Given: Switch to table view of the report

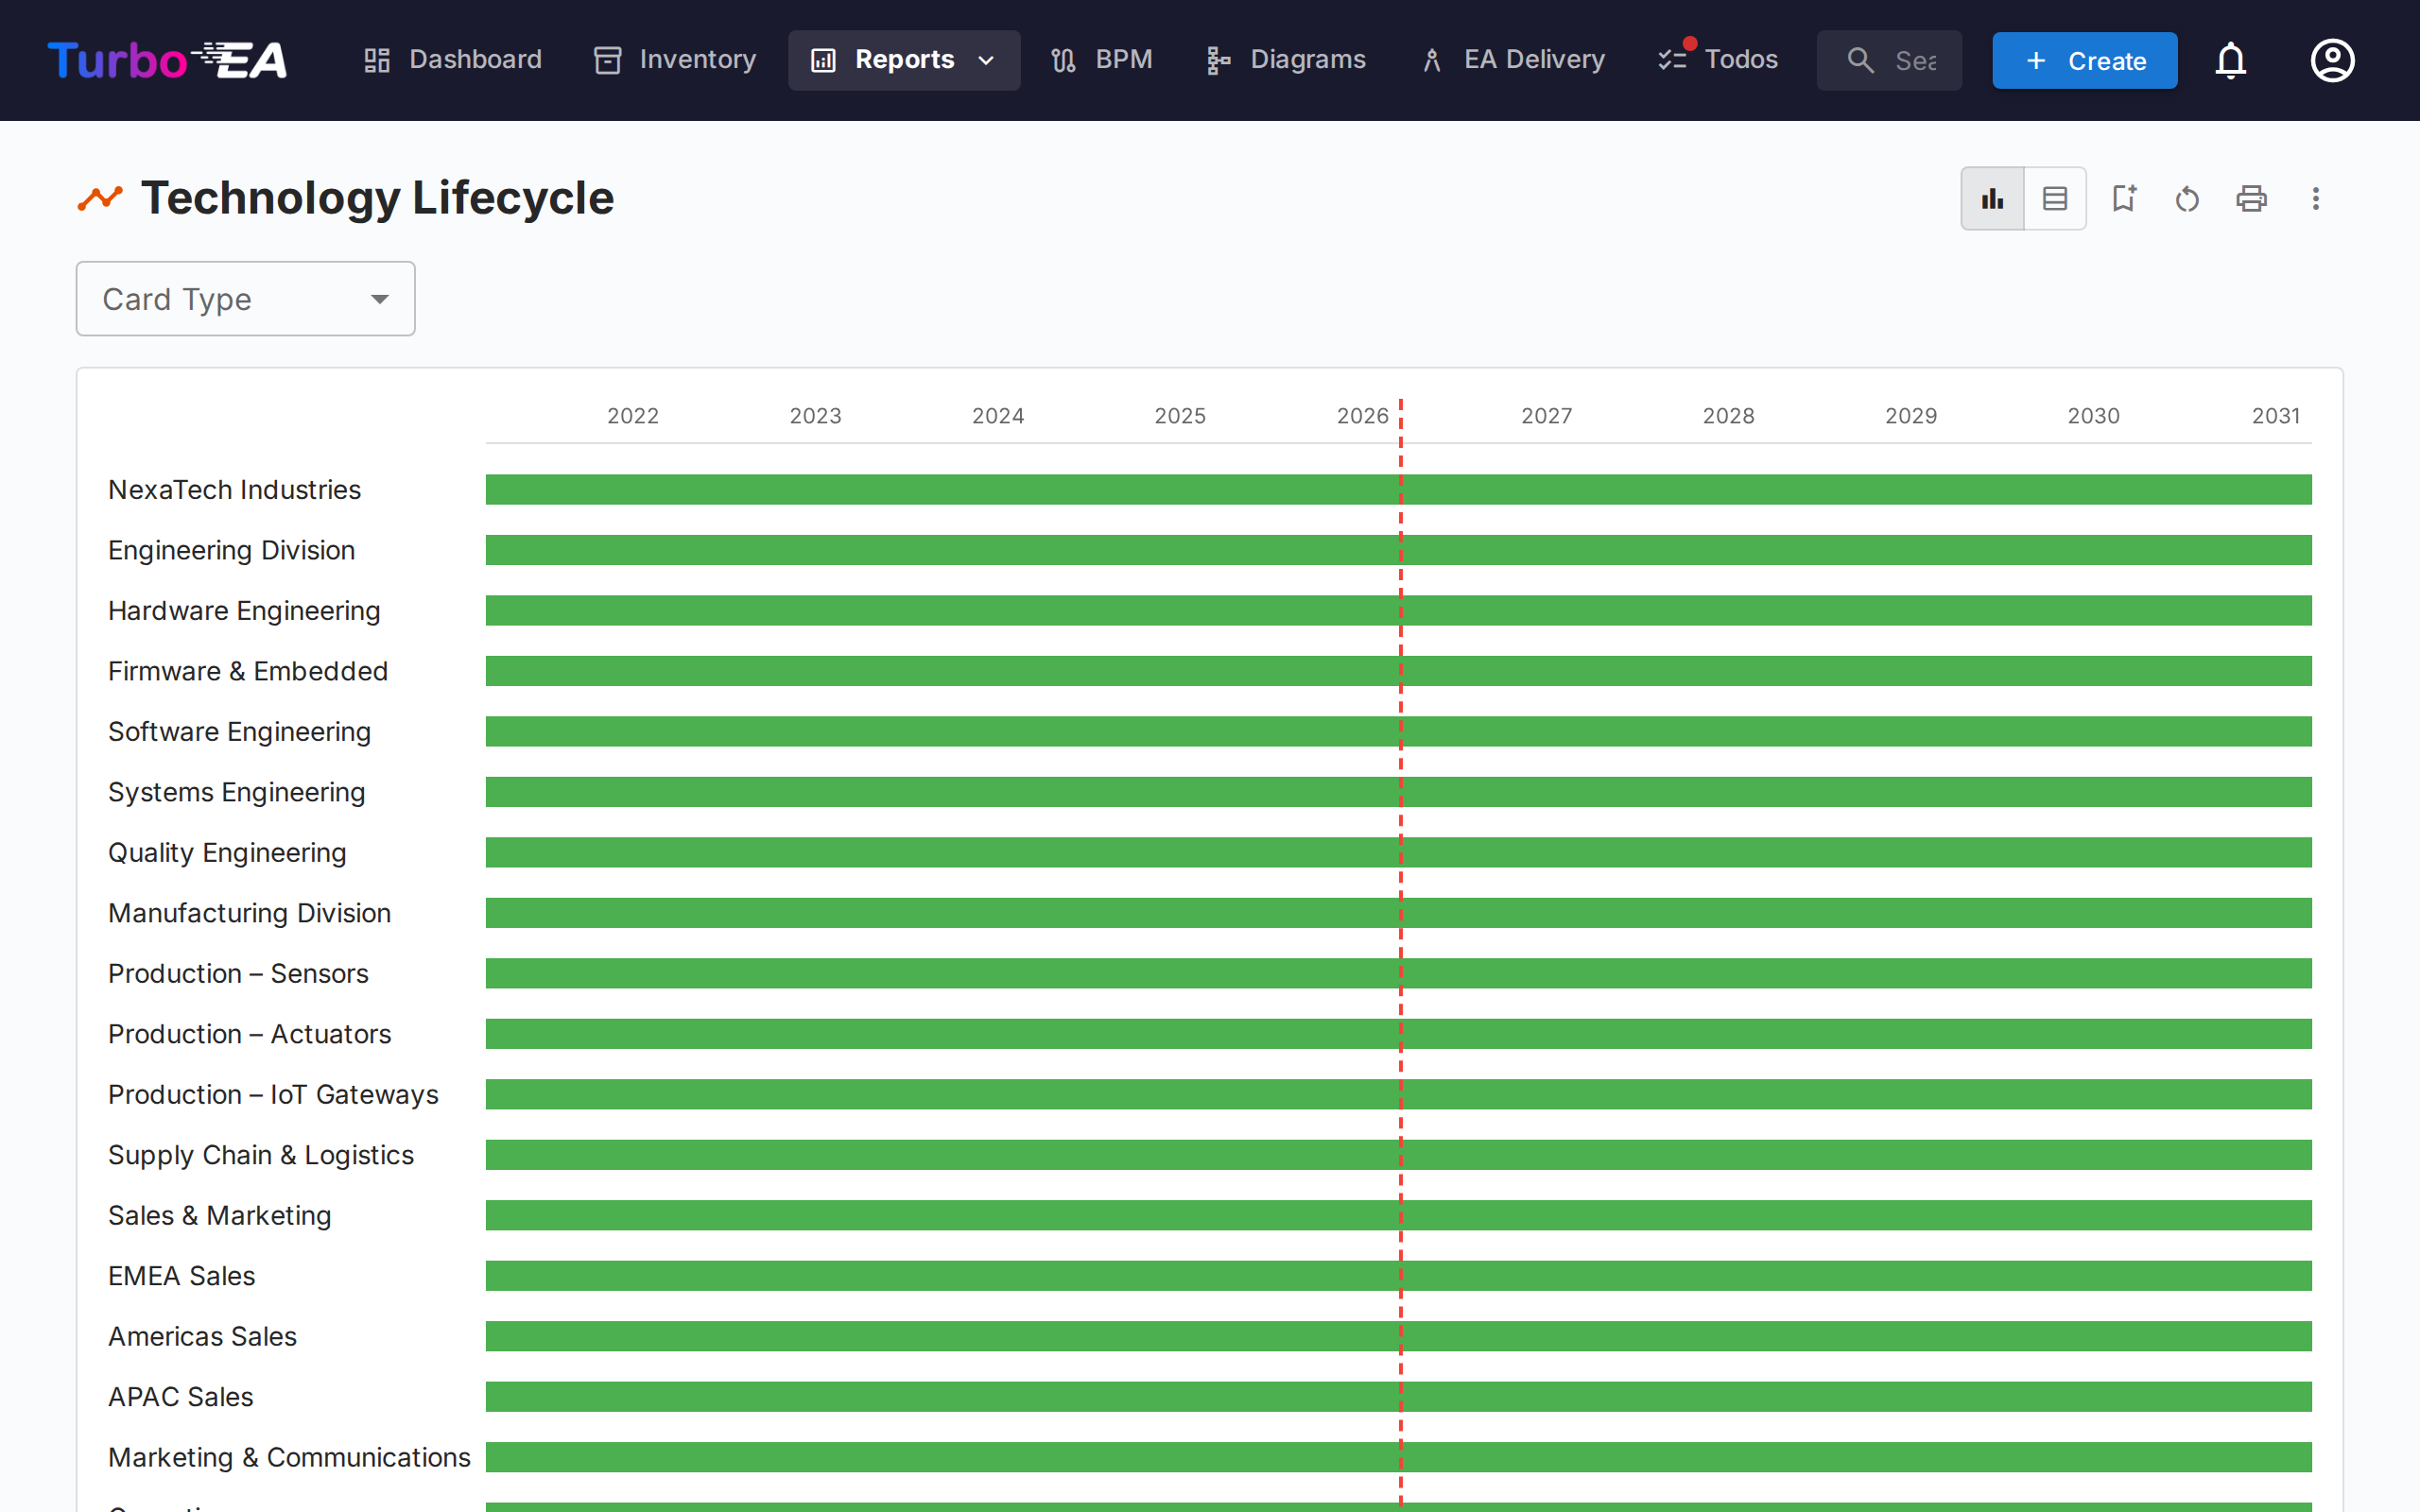Looking at the screenshot, I should [2055, 198].
